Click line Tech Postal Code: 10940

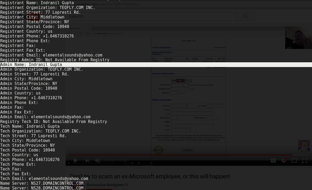tap(27, 150)
